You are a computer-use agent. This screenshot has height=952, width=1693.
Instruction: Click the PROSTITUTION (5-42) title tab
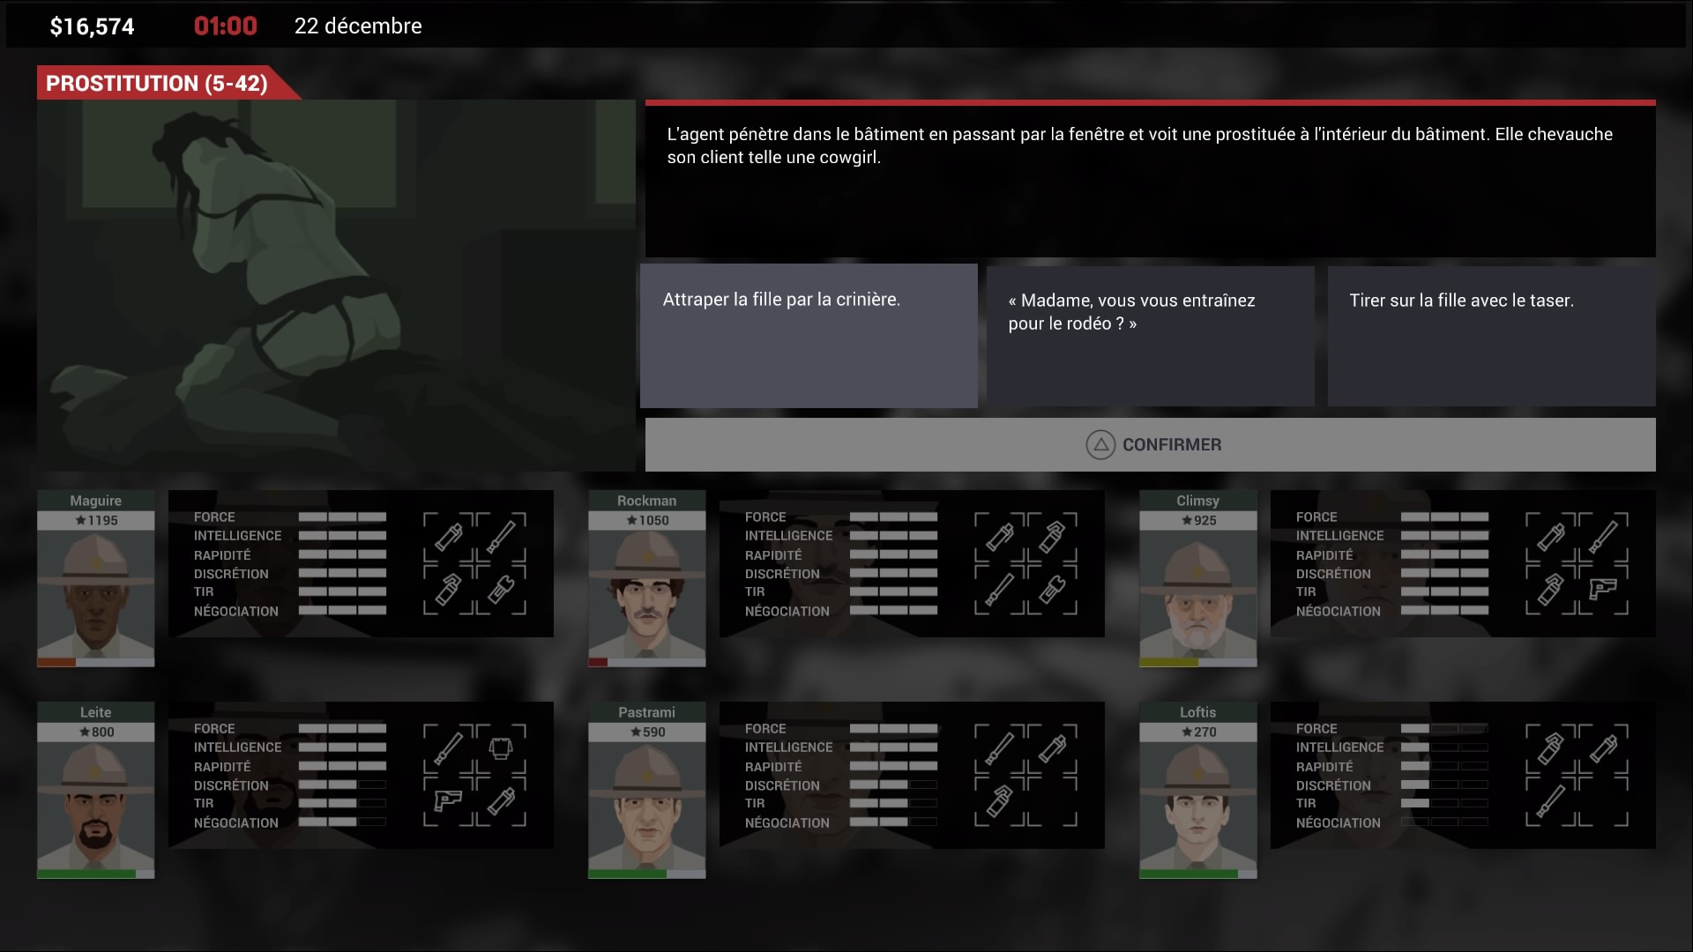coord(168,83)
